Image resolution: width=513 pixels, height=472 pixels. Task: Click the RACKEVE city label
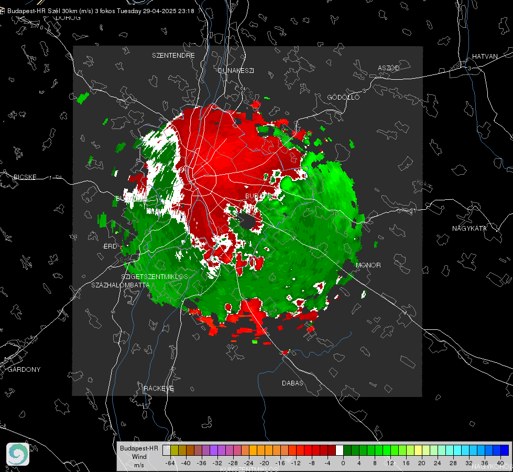click(x=159, y=389)
